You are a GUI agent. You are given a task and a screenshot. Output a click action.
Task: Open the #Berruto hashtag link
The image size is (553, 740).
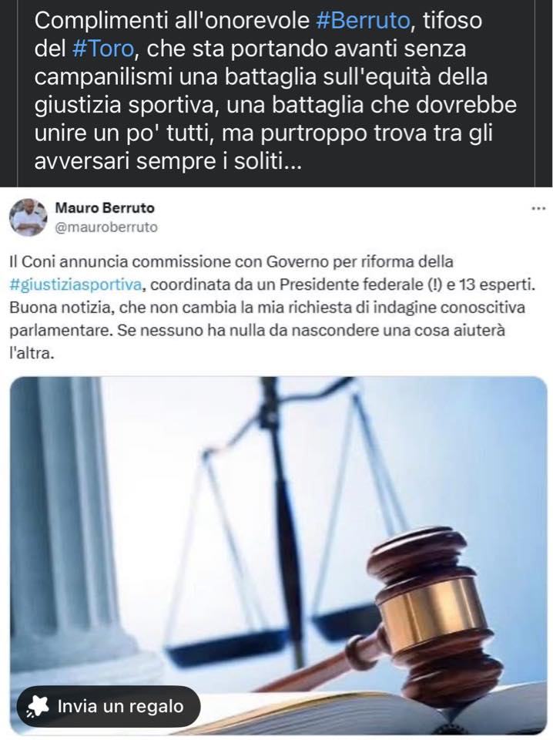363,21
